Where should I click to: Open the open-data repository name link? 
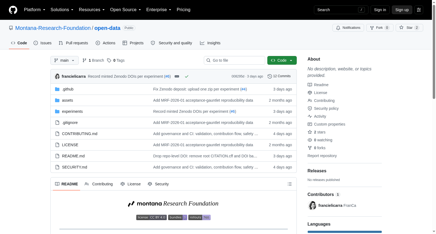pos(107,28)
